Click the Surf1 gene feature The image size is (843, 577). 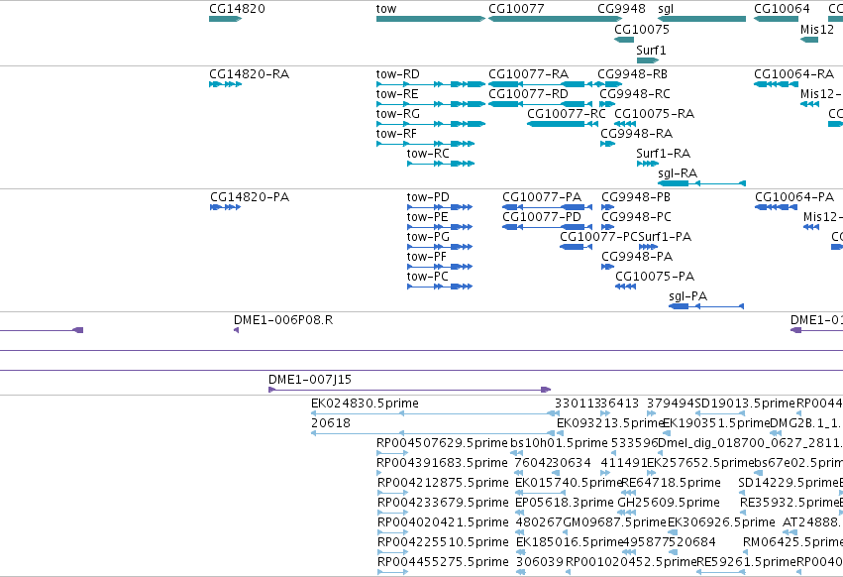pos(647,60)
